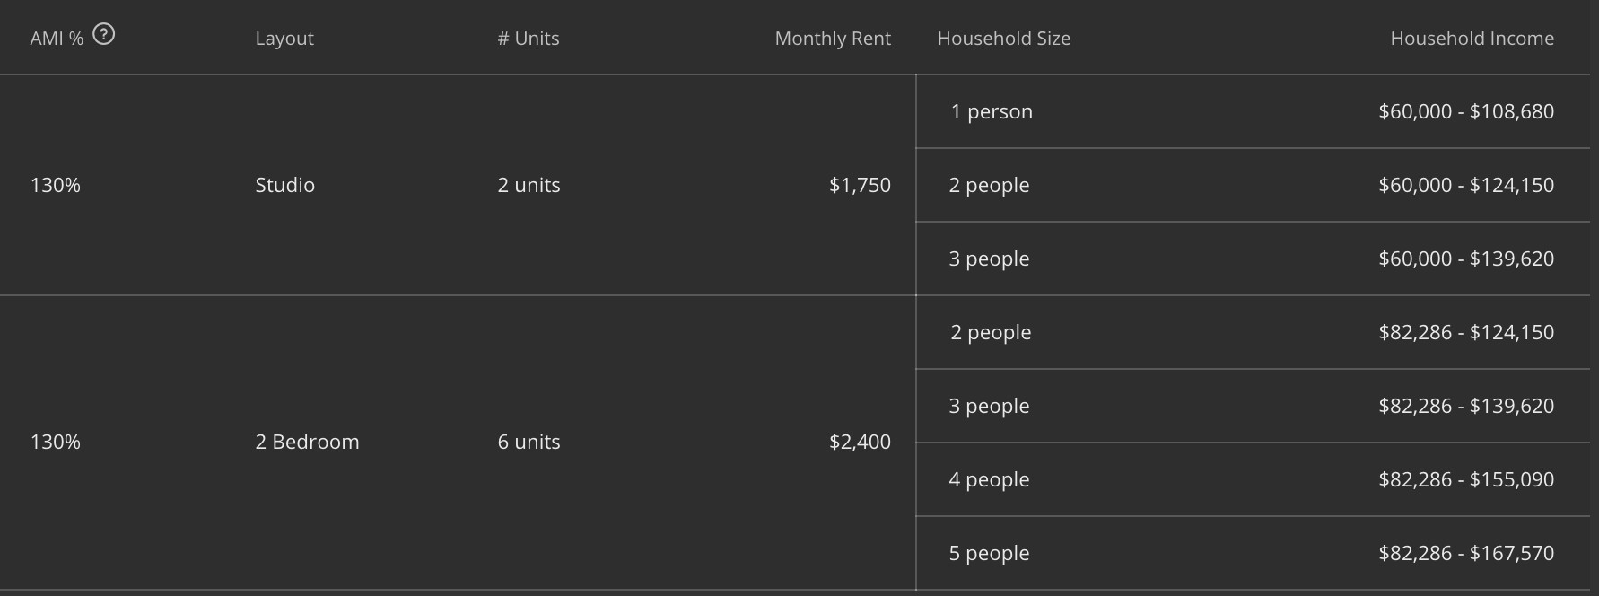Click the # Units column header
This screenshot has width=1599, height=596.
(529, 39)
